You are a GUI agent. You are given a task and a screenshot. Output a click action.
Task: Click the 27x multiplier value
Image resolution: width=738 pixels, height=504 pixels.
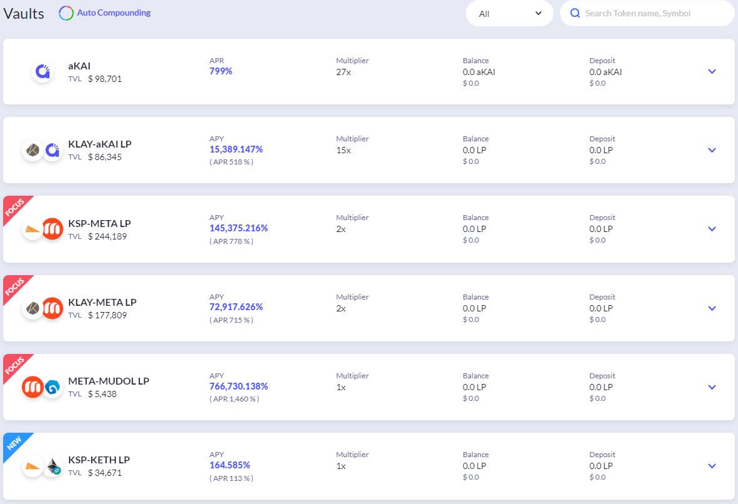[x=343, y=72]
